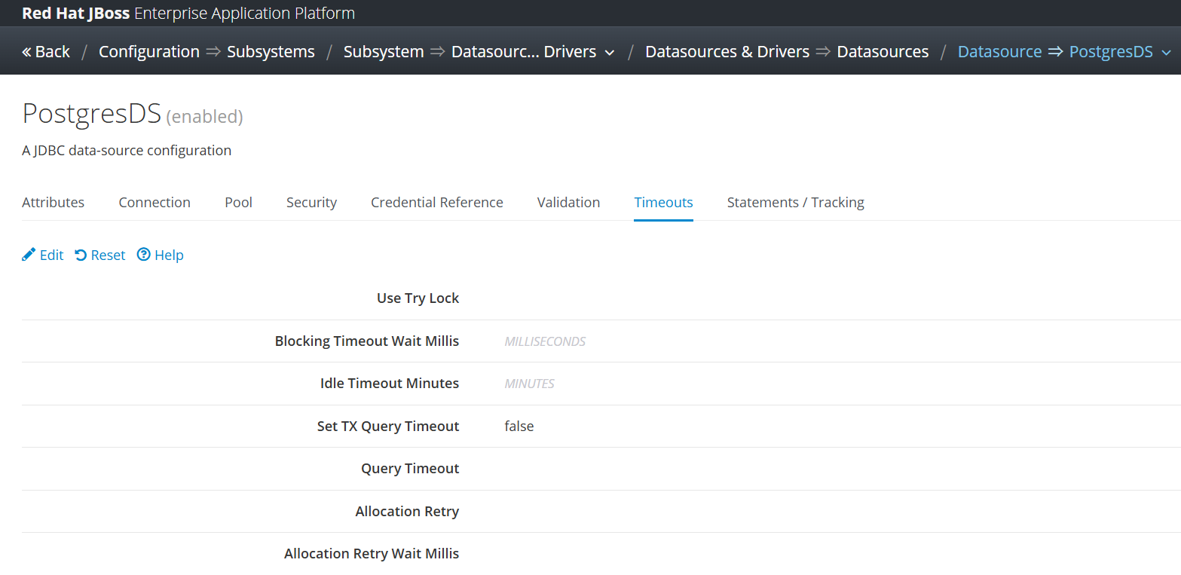Click the Query Timeout label
Viewport: 1181px width, 575px height.
410,468
